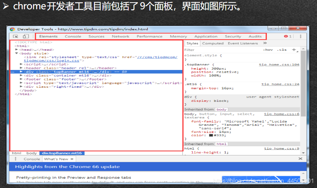Open the drawer three-dot menu beside Console
The image size is (317, 188).
[16, 159]
